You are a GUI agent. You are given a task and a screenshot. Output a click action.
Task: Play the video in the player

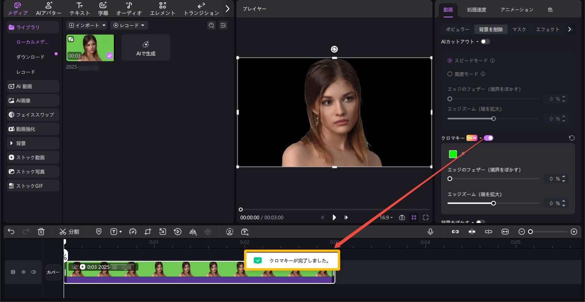coord(334,217)
